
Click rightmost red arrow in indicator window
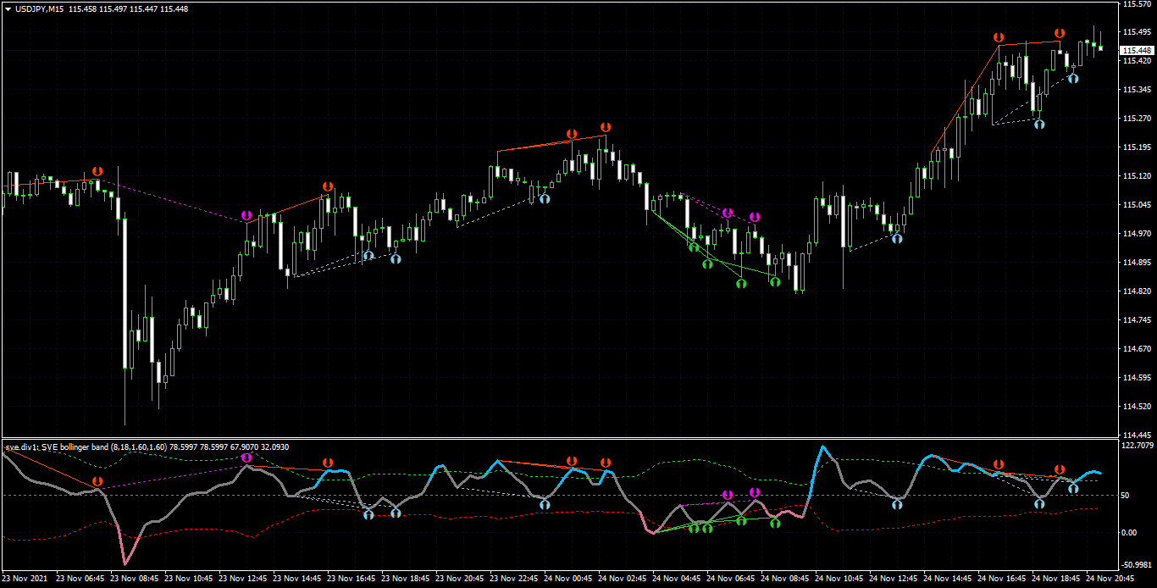1060,469
